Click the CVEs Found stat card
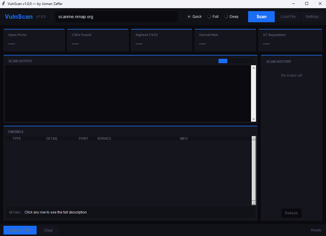 pyautogui.click(x=98, y=40)
